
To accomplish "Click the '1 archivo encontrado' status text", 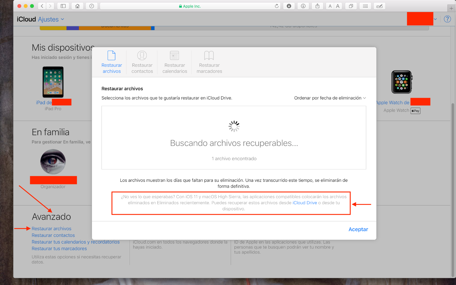I will 234,159.
